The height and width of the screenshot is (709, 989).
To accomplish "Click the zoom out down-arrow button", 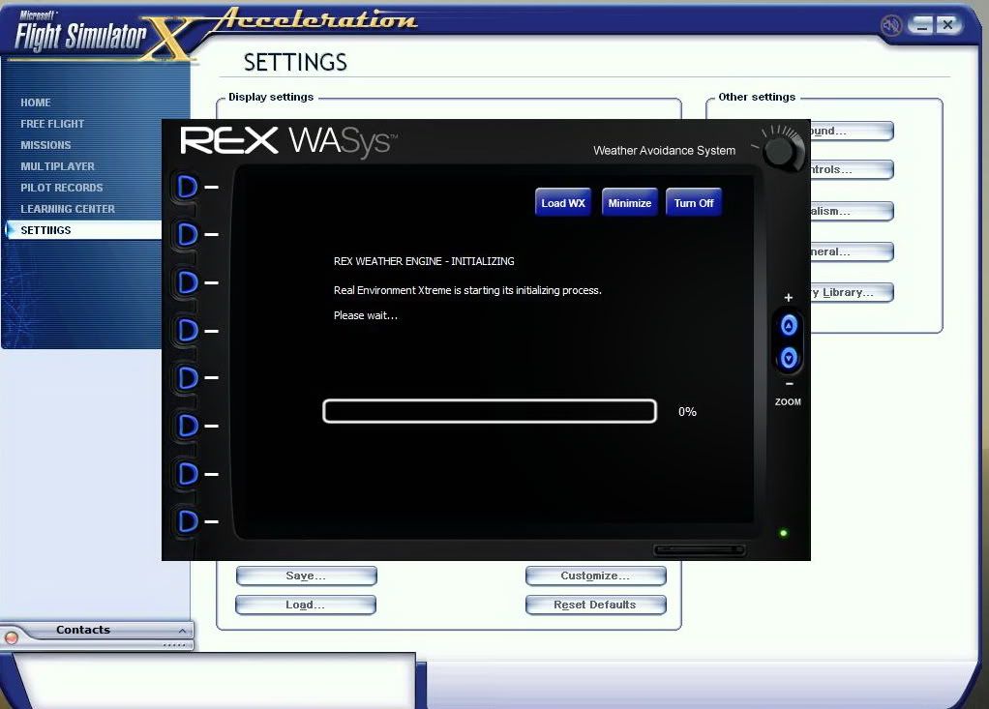I will 789,359.
